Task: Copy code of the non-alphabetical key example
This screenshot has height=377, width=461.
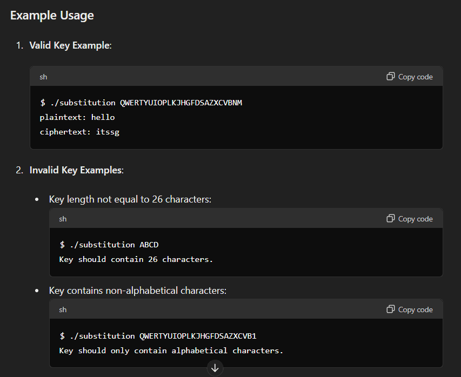Action: pyautogui.click(x=410, y=309)
